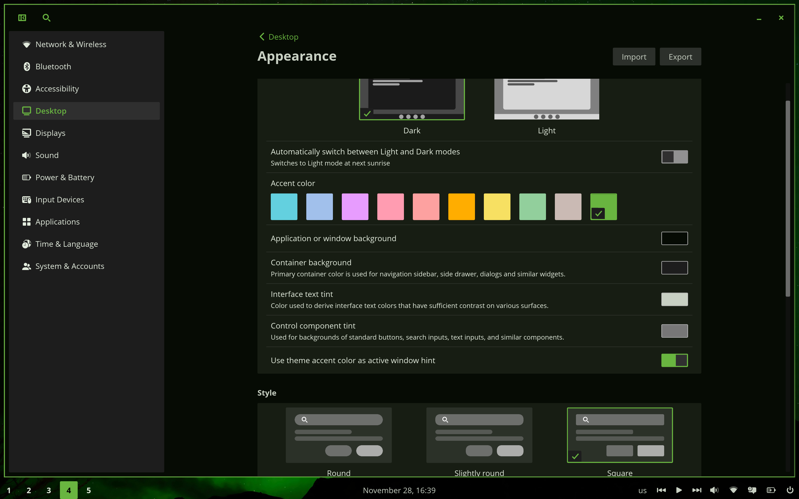Open Bluetooth settings in sidebar
The height and width of the screenshot is (499, 799).
click(x=53, y=67)
